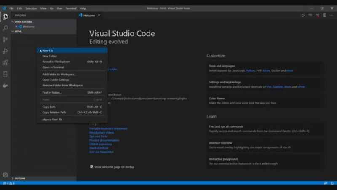
Task: Open the Explorer view in activity bar
Action: click(x=5, y=17)
